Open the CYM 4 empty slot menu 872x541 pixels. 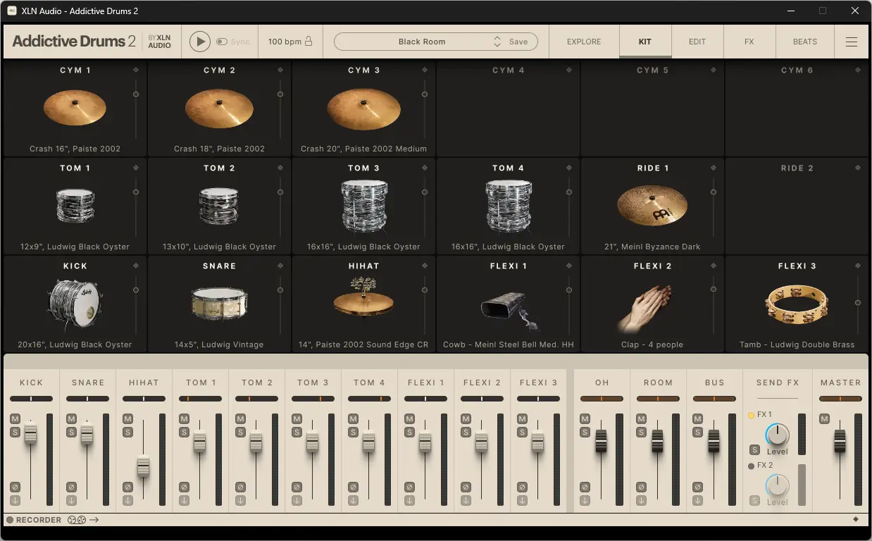coord(569,70)
